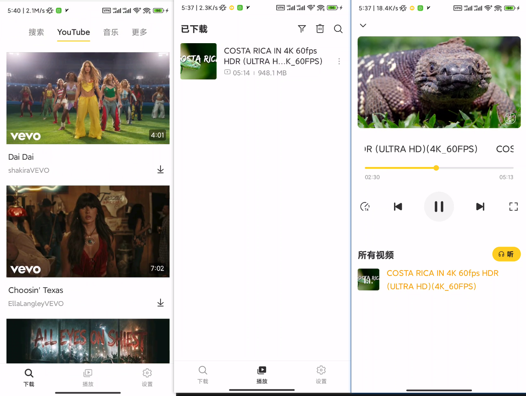526x396 pixels.
Task: Tap 播放 in the YouTube screen's bottom bar
Action: (88, 378)
